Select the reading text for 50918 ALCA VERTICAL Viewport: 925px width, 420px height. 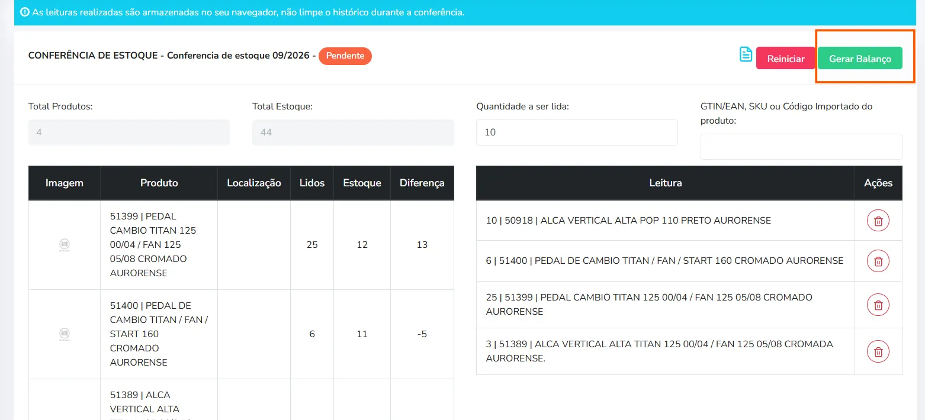[x=628, y=221]
